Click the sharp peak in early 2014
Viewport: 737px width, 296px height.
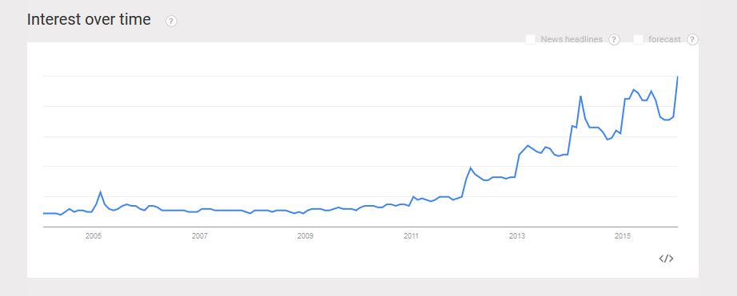pos(580,96)
